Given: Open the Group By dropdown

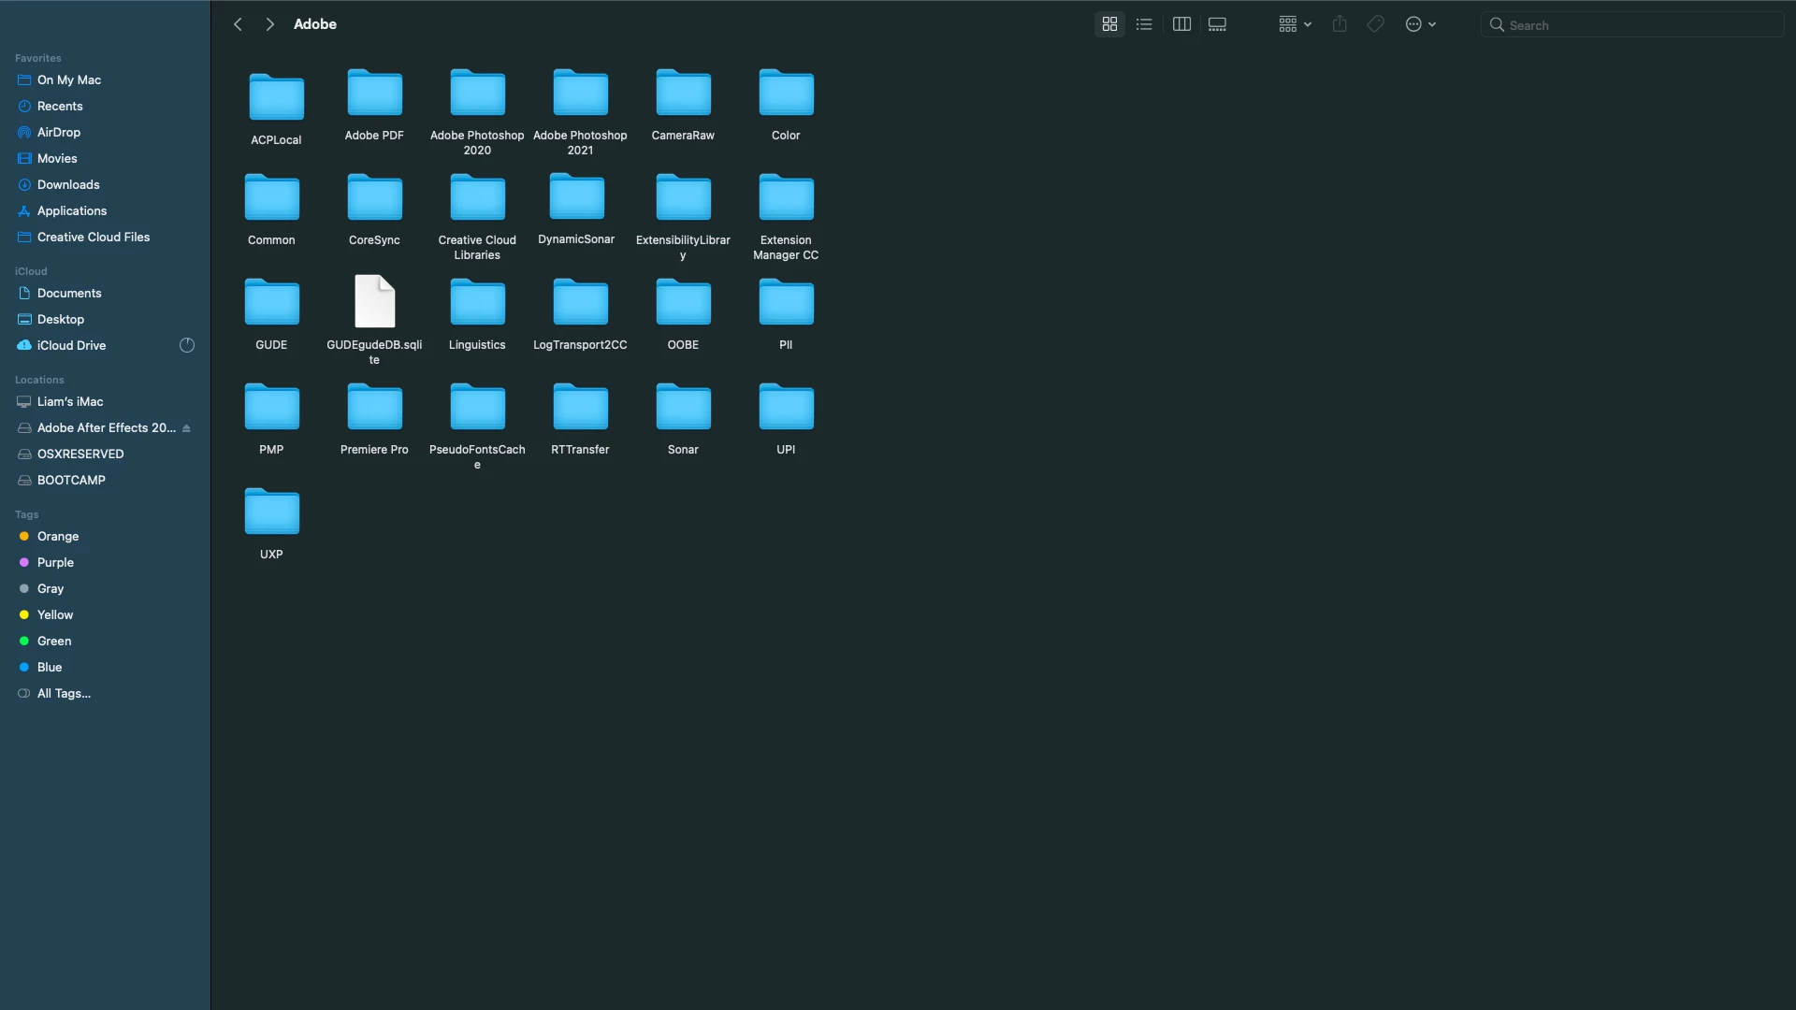Looking at the screenshot, I should [1295, 24].
